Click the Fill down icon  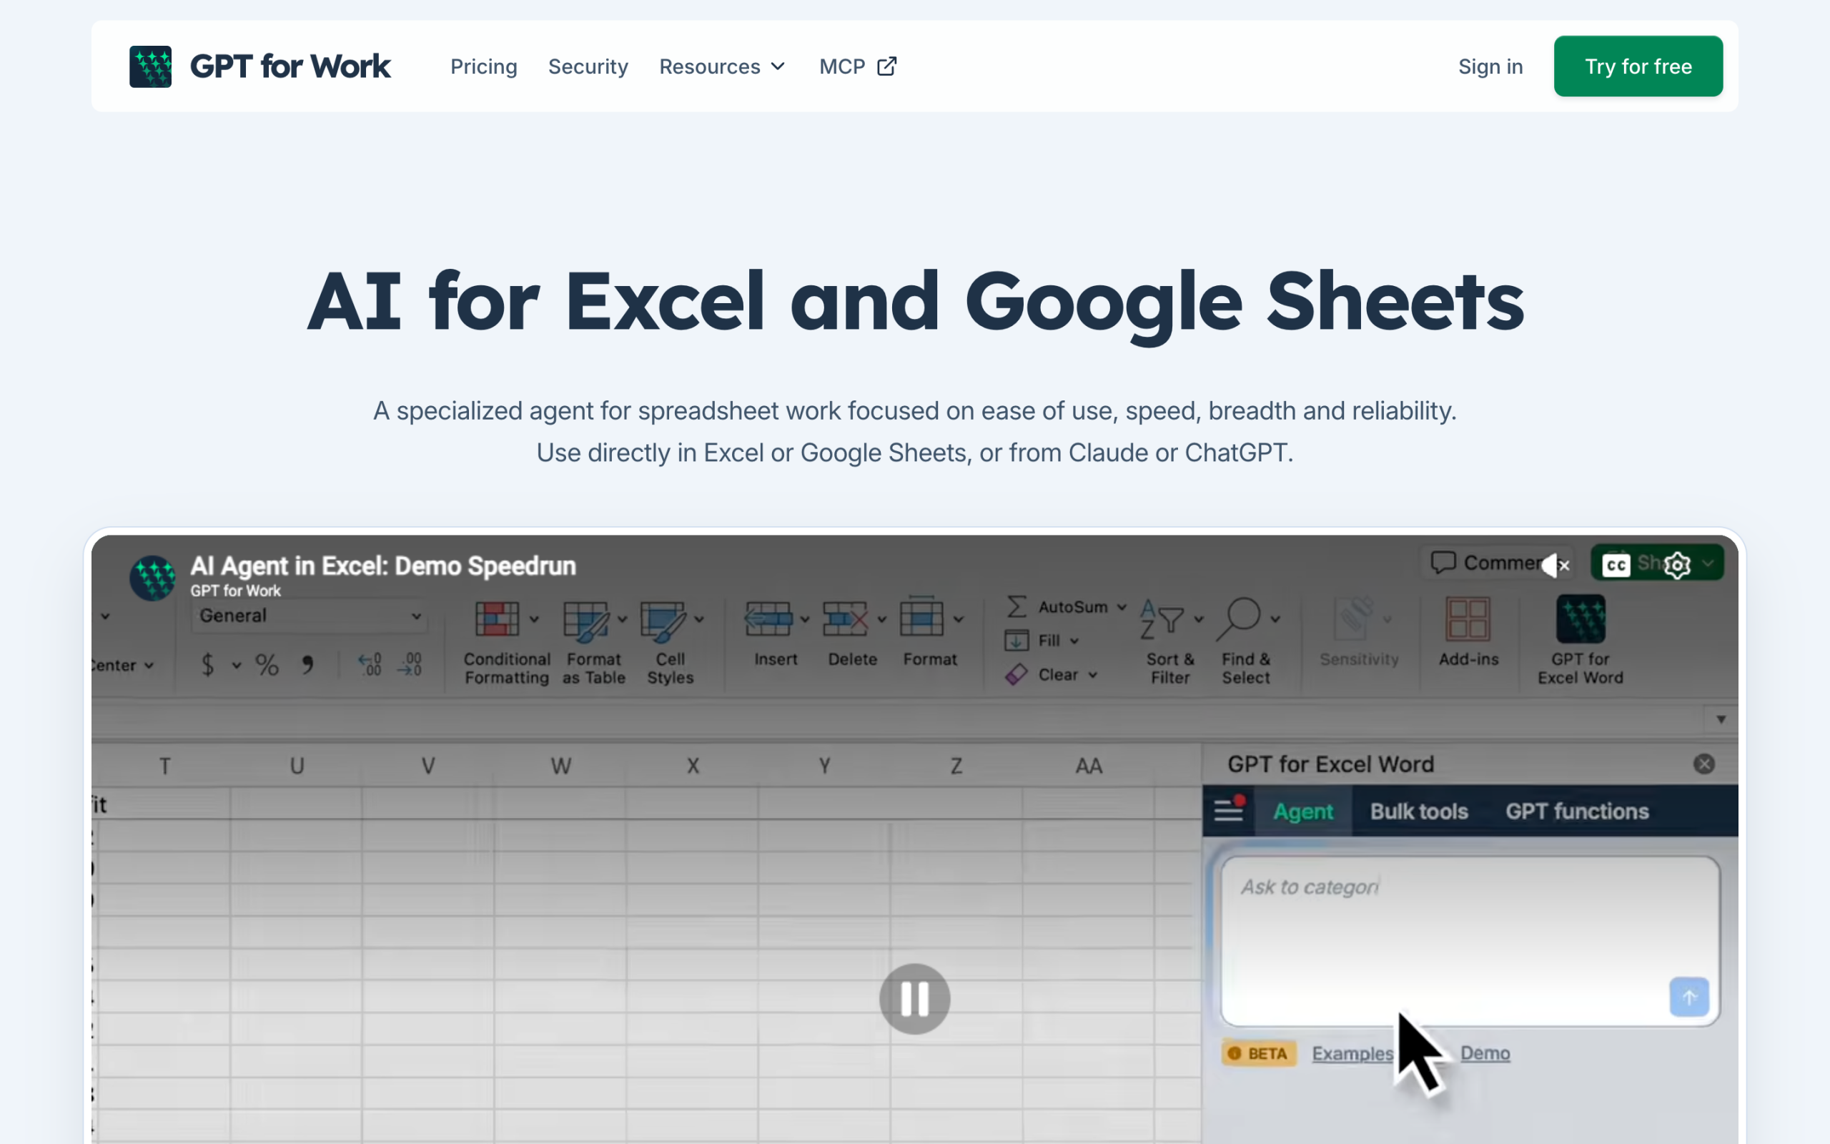(1017, 641)
